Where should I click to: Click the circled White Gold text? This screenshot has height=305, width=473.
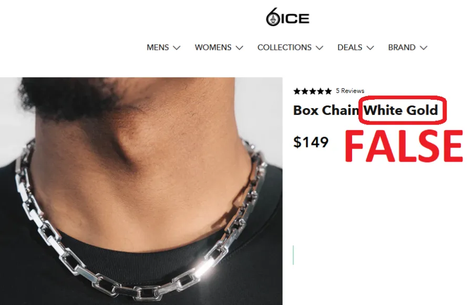coord(400,110)
